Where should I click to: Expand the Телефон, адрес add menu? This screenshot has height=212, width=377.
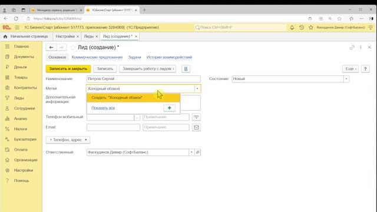tap(68, 140)
